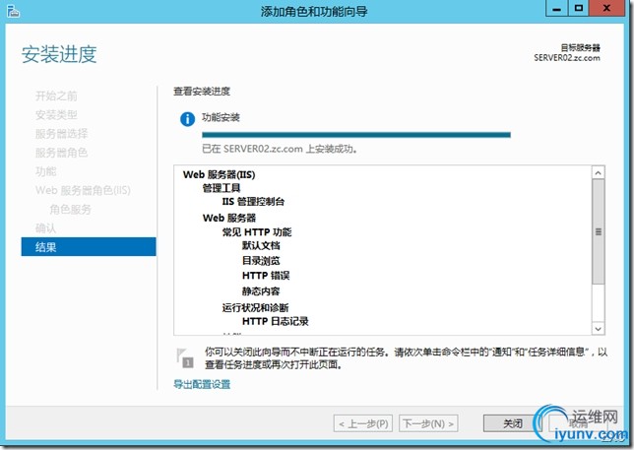Select the 服务器选择 step in the sidebar

tap(61, 133)
